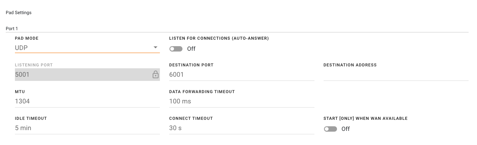
Task: Click Off label beside WAN Available switch
Action: pos(346,129)
